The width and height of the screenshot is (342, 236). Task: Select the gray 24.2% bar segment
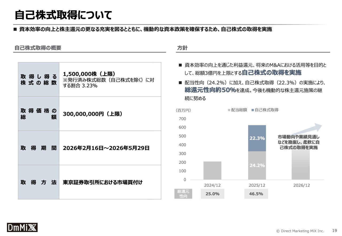257,165
